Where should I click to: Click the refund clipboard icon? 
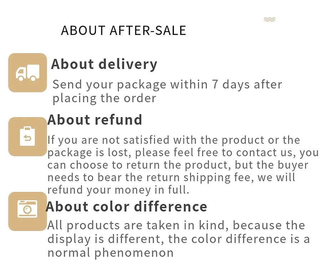[x=27, y=137]
